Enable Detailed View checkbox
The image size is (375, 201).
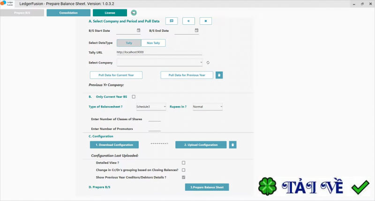(183, 163)
